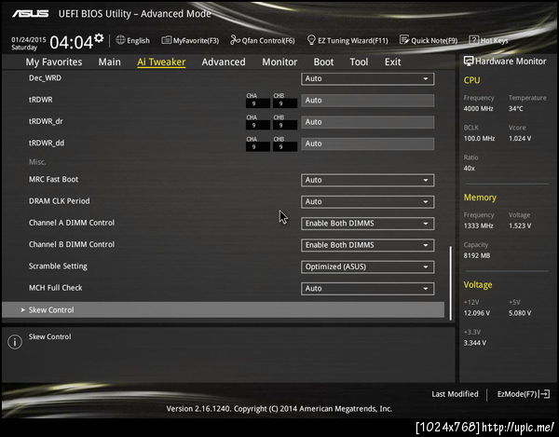This screenshot has height=437, width=559.
Task: Open the MRC Fast Boot dropdown
Action: click(x=368, y=180)
